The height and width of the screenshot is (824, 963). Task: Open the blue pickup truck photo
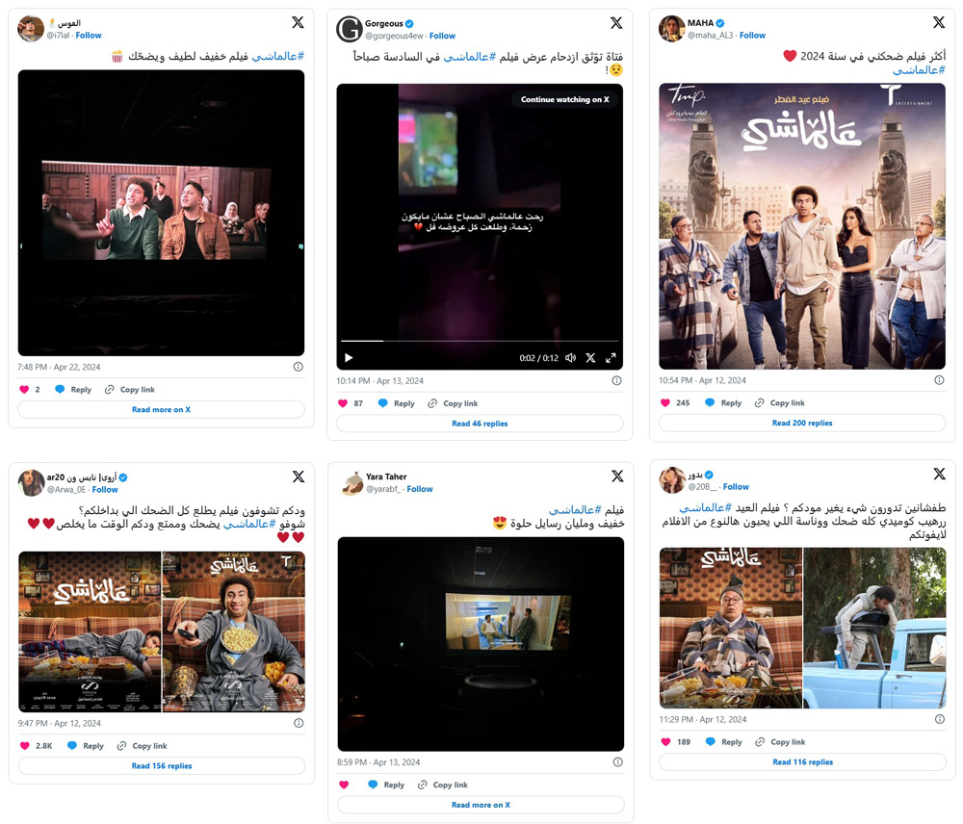click(874, 629)
